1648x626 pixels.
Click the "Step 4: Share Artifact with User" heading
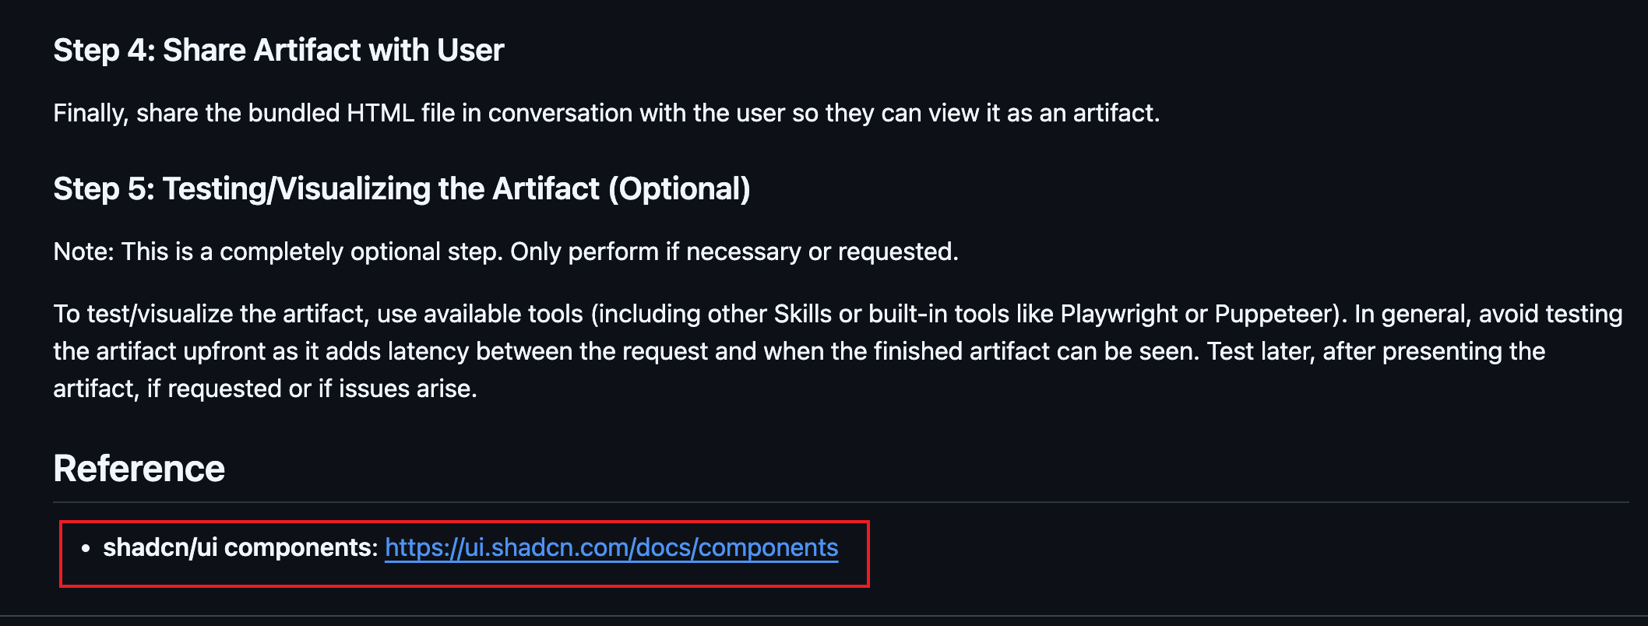pos(278,51)
